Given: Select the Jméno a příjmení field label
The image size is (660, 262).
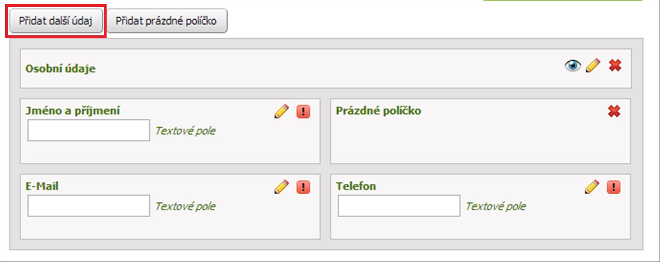Looking at the screenshot, I should point(73,111).
